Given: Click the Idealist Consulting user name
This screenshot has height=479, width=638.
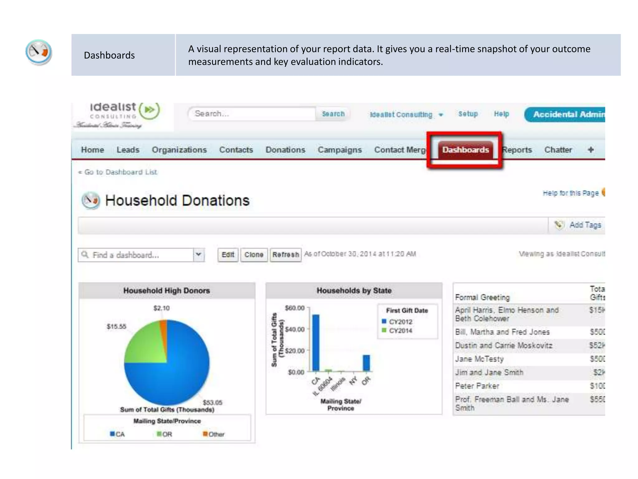Looking at the screenshot, I should [x=401, y=115].
